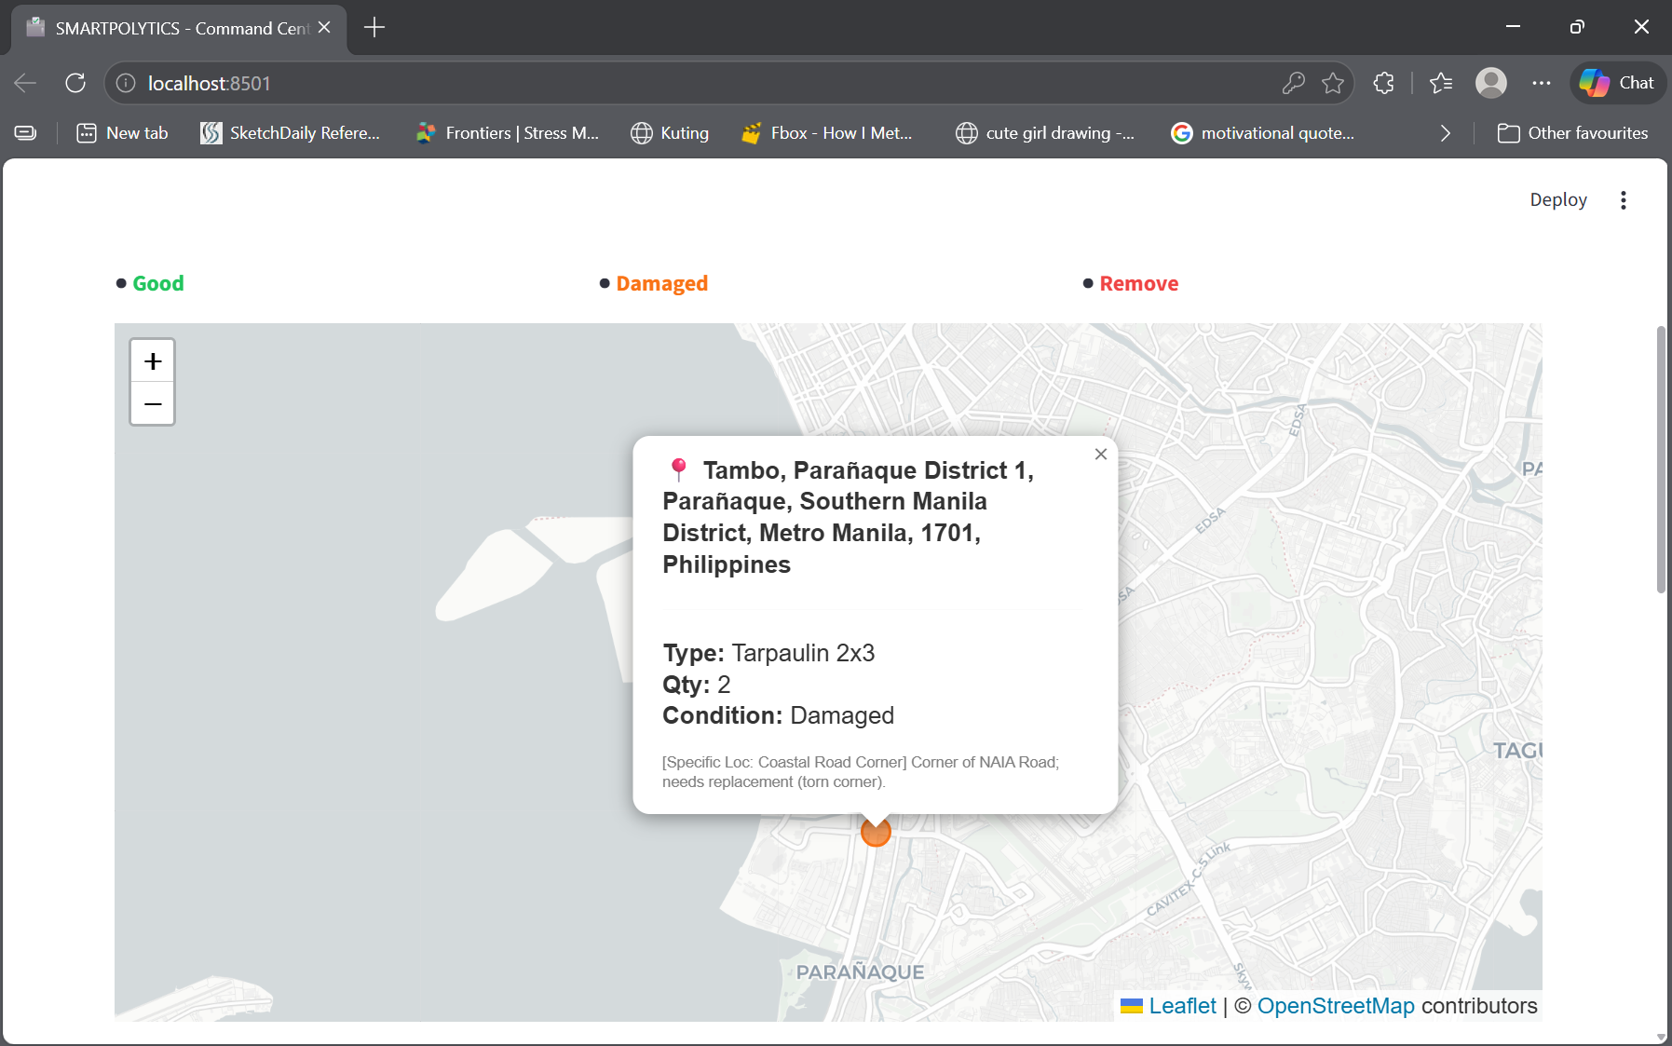Viewport: 1672px width, 1046px height.
Task: Zoom in on the map
Action: click(x=153, y=361)
